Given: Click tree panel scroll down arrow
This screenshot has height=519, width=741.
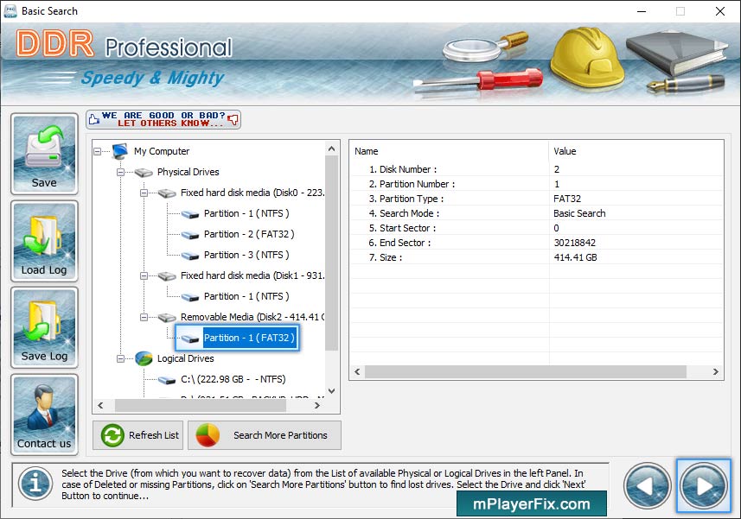Looking at the screenshot, I should 332,391.
